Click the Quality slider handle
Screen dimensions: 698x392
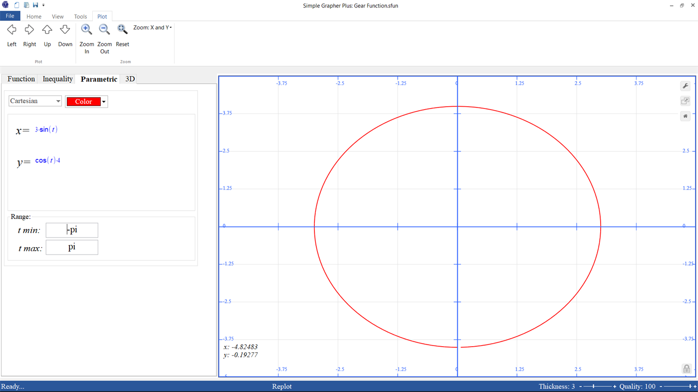click(690, 387)
